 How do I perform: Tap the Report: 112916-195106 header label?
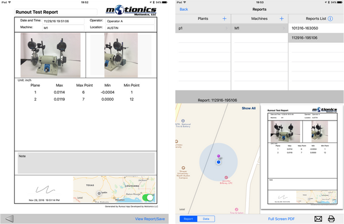(217, 100)
